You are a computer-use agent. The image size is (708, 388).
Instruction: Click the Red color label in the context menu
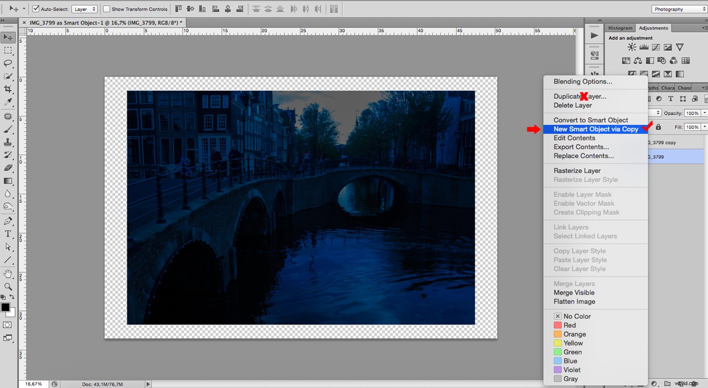569,325
